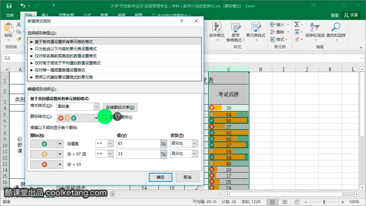Open ribbon display options icon in title bar
Screen dimensions: 366x206
coord(313,5)
